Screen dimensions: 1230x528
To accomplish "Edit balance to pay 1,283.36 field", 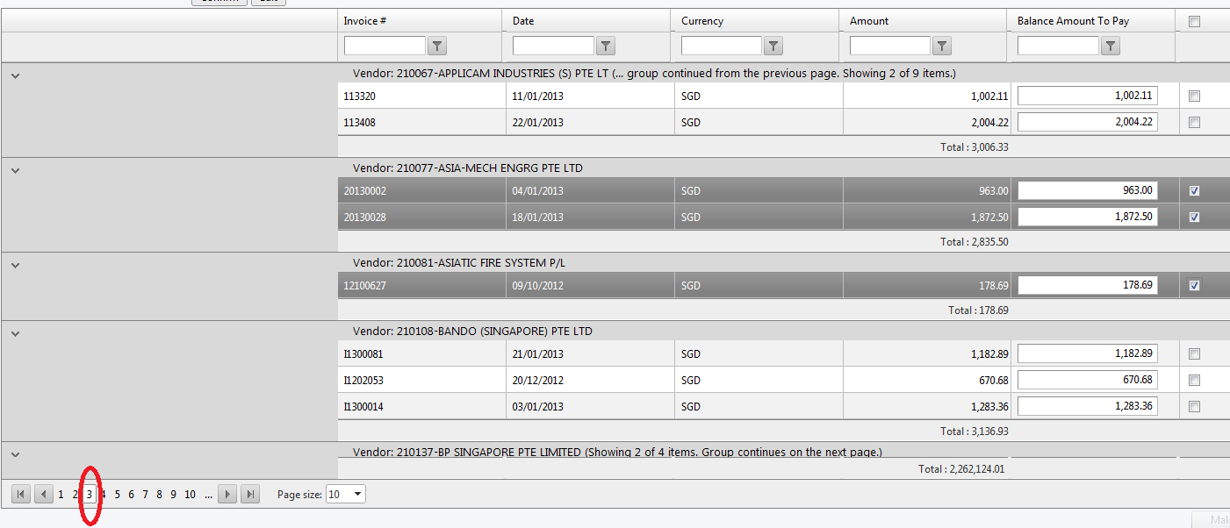I will pyautogui.click(x=1087, y=406).
